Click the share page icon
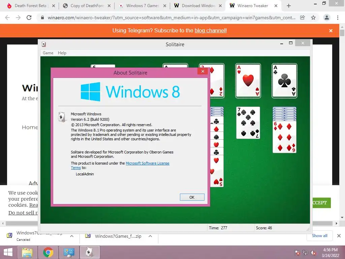 point(303,18)
